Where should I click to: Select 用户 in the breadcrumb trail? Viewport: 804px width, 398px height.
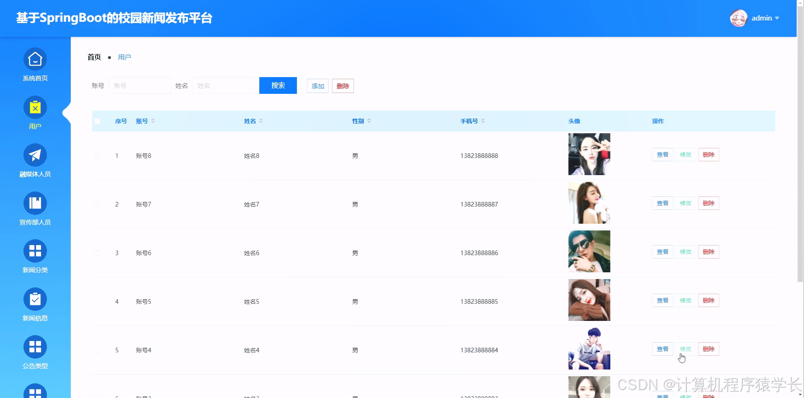(124, 57)
